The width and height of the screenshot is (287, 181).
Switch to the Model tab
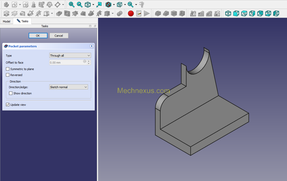click(x=7, y=21)
